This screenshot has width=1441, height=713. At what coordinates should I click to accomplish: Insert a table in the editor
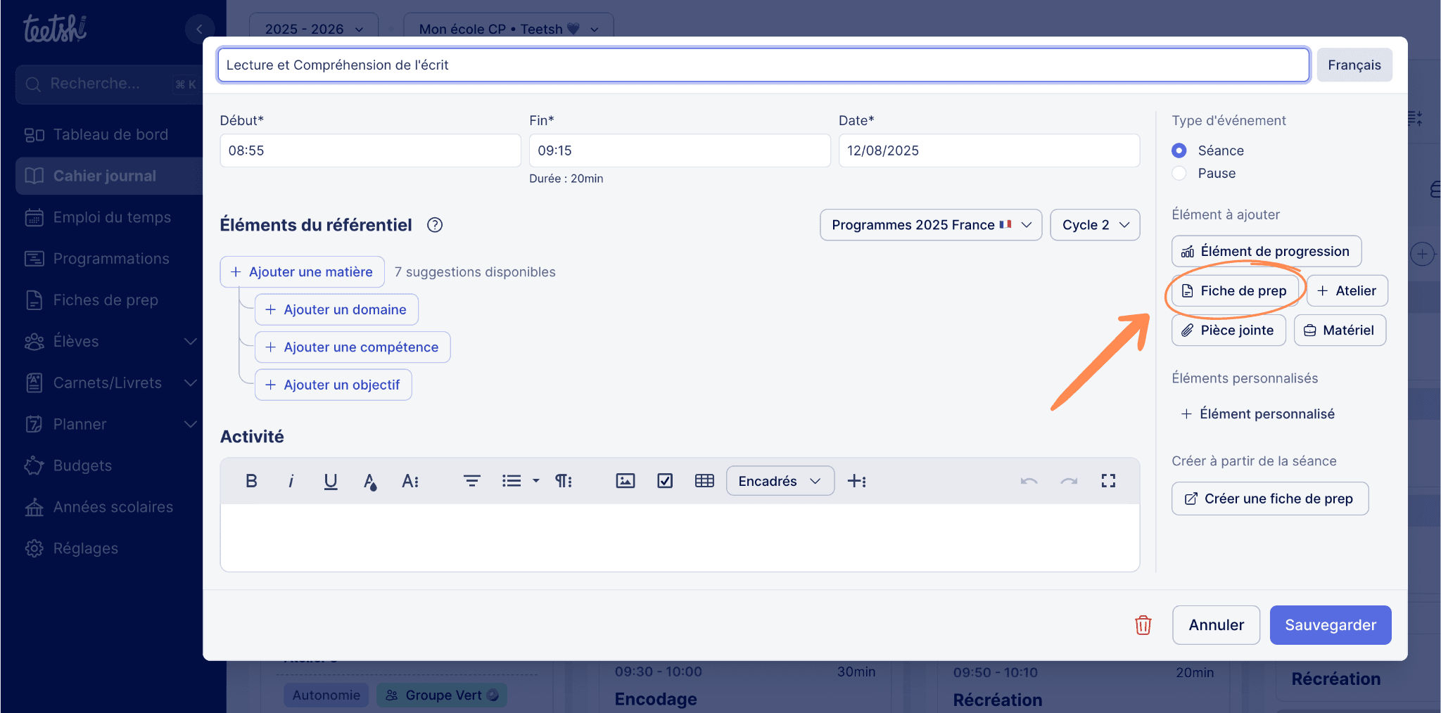pyautogui.click(x=704, y=481)
